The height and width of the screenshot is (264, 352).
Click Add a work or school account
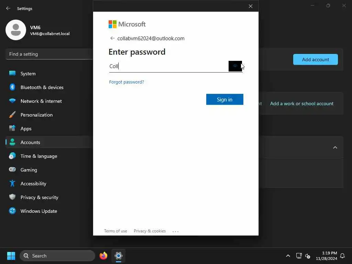tap(302, 103)
